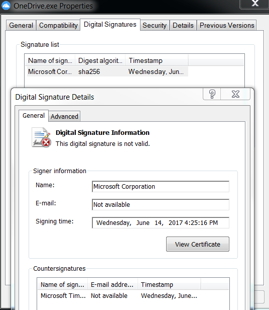Select the Digital Signatures tab

click(110, 25)
